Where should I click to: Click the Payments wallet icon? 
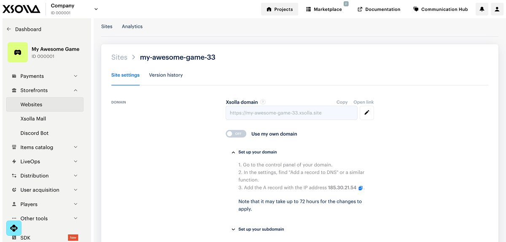point(14,76)
